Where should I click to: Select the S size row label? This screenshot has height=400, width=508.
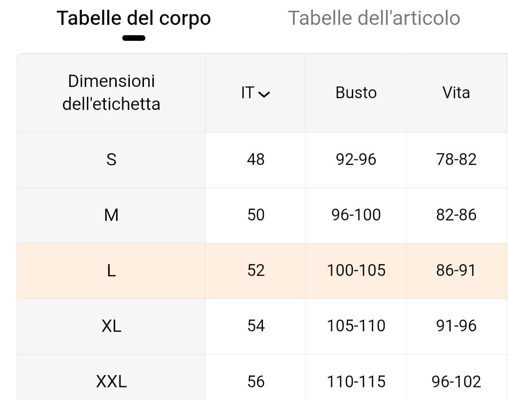[111, 160]
